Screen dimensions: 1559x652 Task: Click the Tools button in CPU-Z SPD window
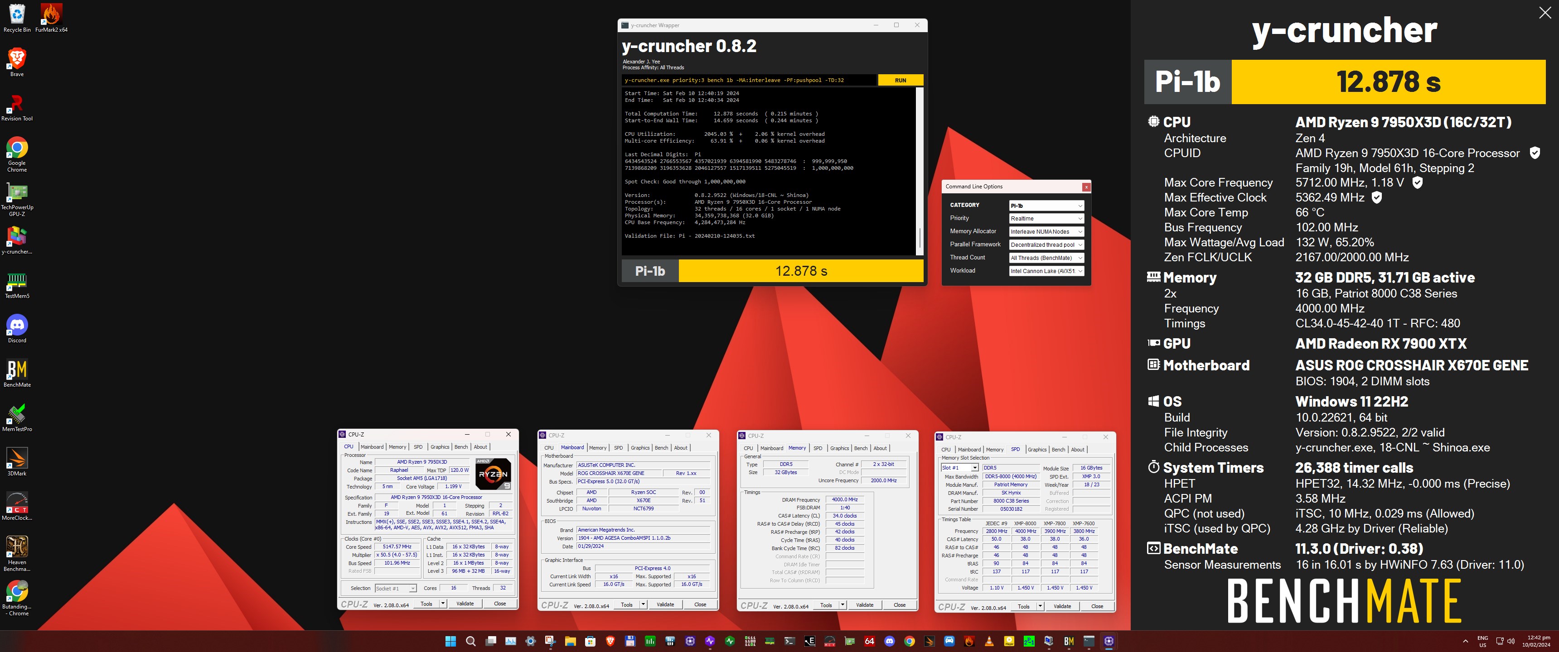(x=1023, y=606)
